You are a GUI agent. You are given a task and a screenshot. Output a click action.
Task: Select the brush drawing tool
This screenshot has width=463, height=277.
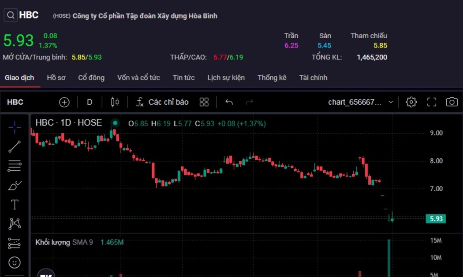15,186
